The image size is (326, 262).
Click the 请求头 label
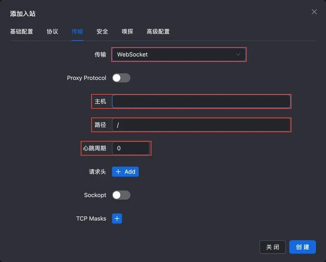97,172
